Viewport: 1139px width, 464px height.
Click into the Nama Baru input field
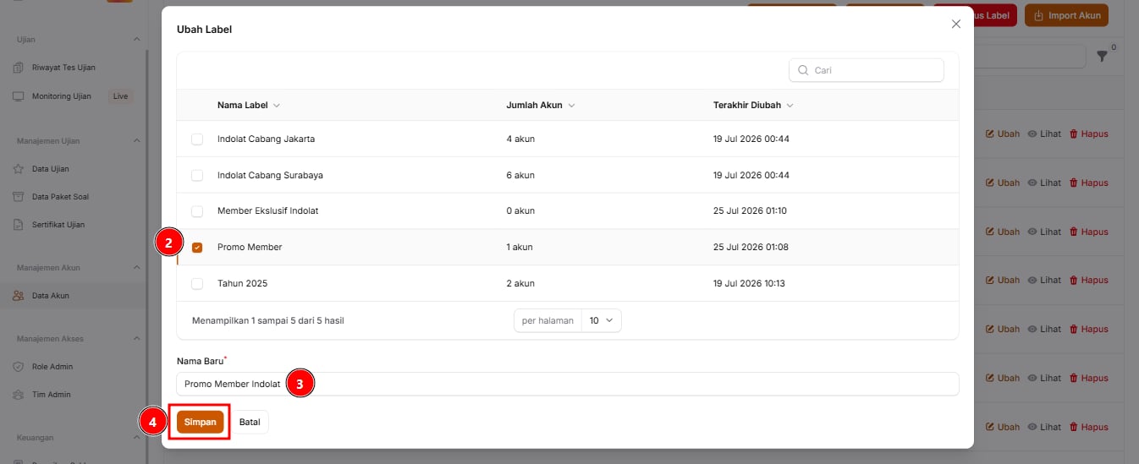pyautogui.click(x=568, y=384)
